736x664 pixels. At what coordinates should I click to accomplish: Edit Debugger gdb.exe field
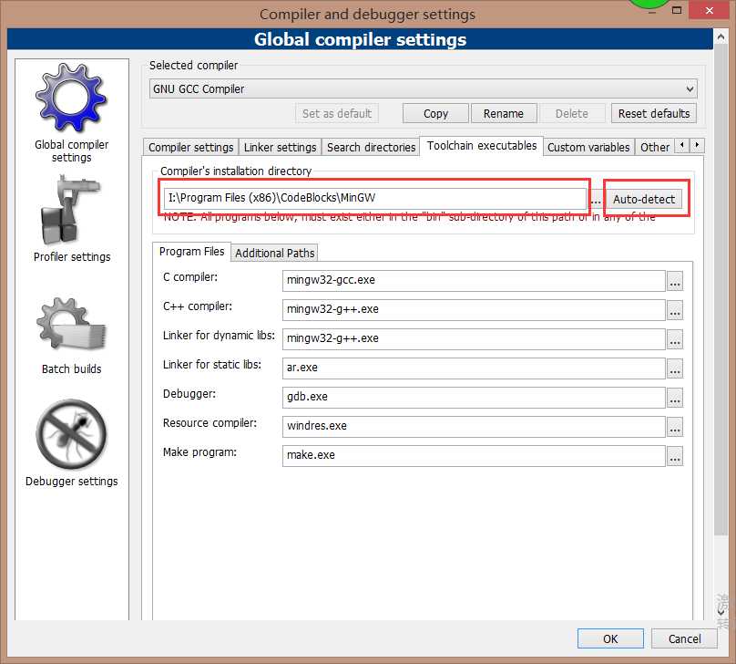[474, 397]
